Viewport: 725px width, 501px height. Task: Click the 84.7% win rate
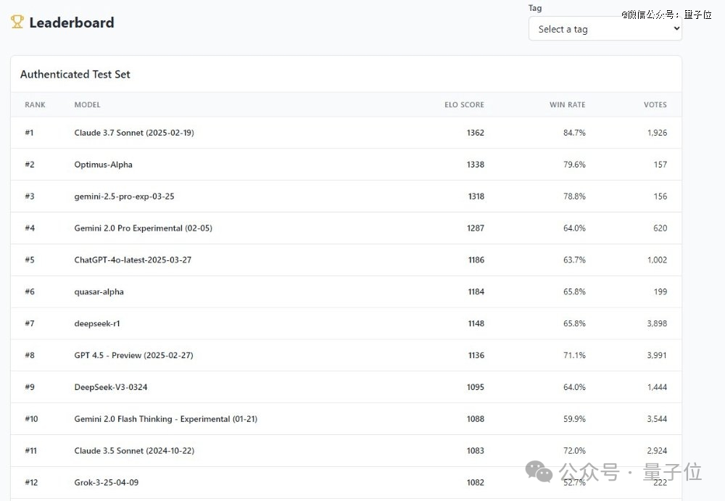574,133
